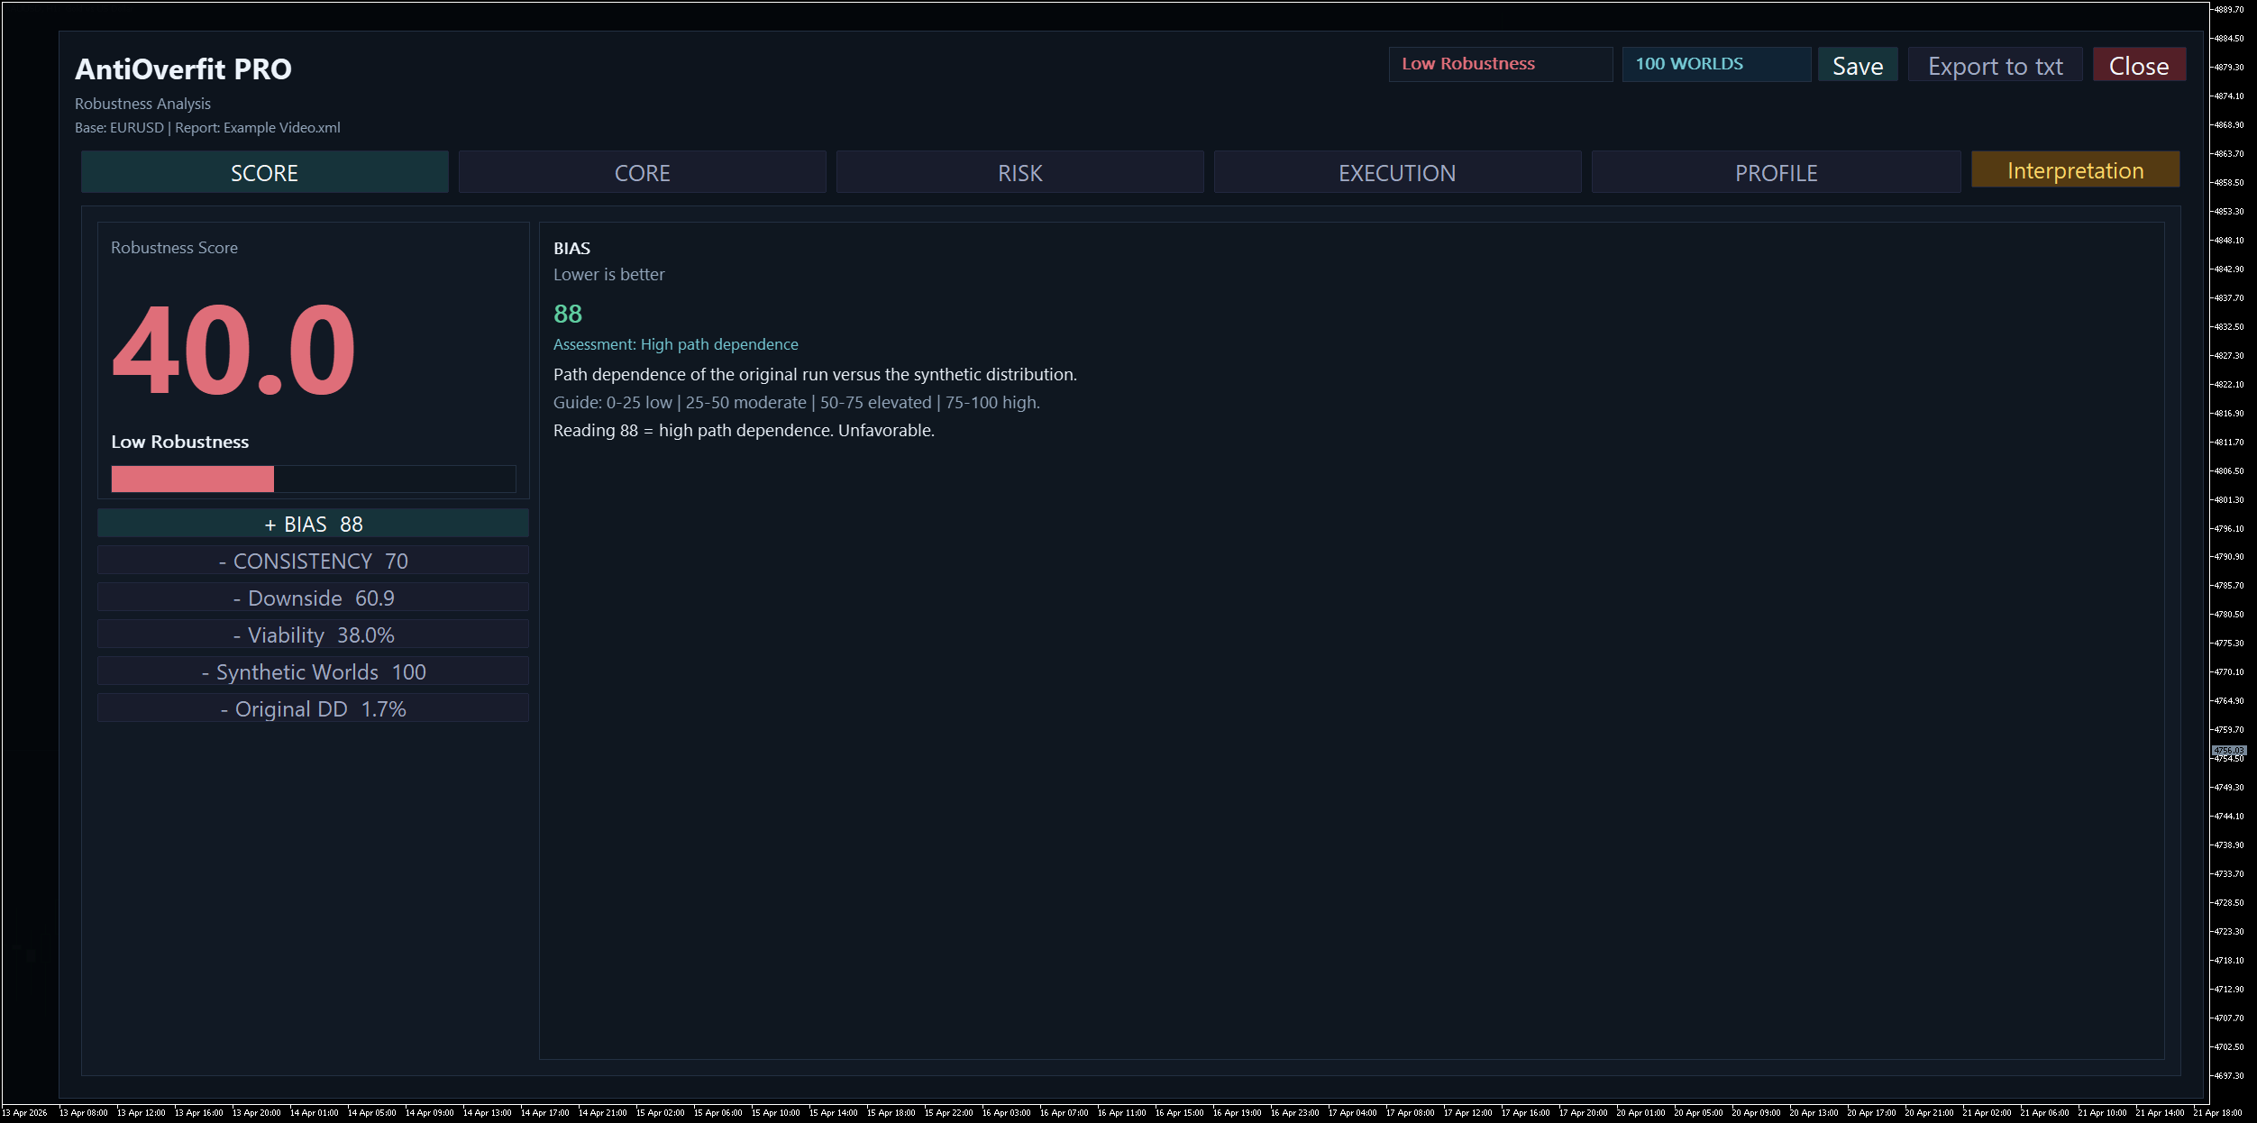The height and width of the screenshot is (1123, 2257).
Task: Open the Interpretation panel button
Action: tap(2075, 170)
